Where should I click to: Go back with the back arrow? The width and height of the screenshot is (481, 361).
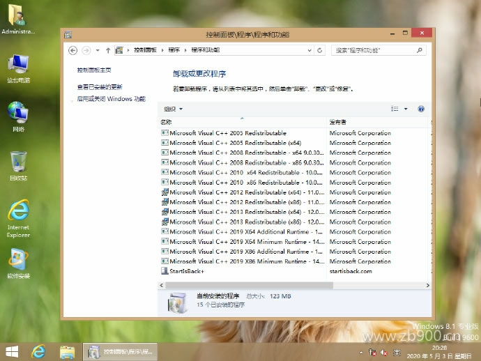(72, 50)
